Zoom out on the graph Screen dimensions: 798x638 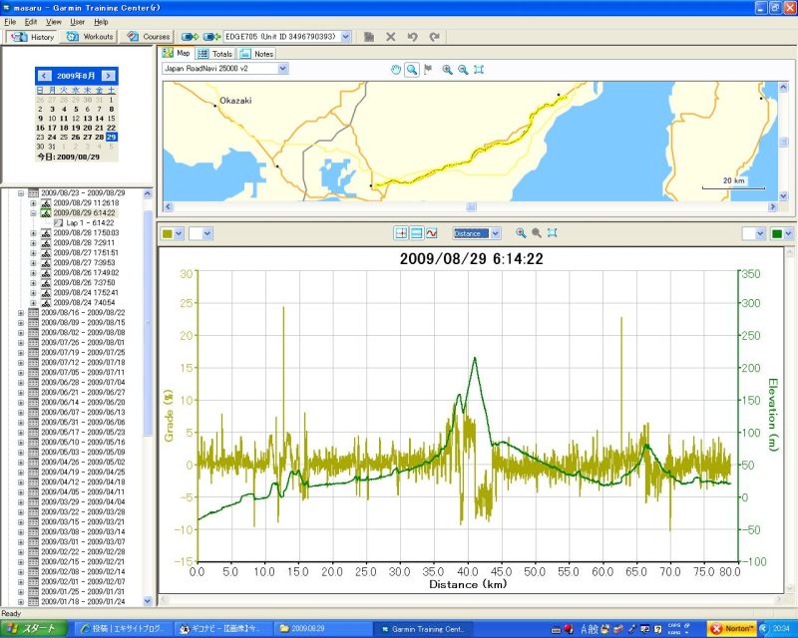537,233
